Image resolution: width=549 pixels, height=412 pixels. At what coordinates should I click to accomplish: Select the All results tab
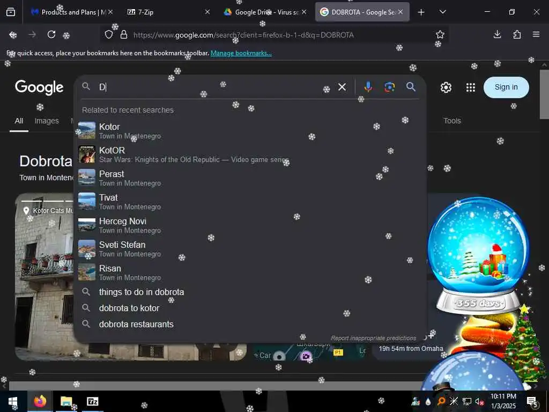[x=19, y=121]
